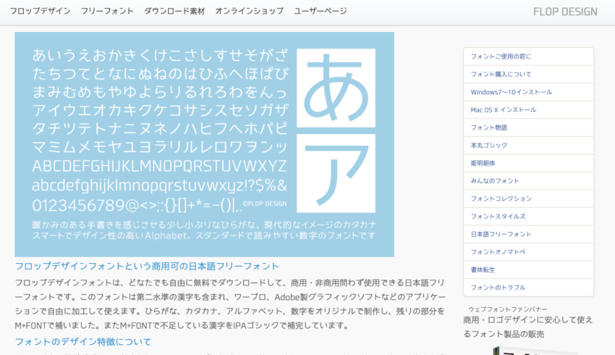Open Windows7〜10インストール sidebar link
615x355 pixels.
(x=528, y=92)
